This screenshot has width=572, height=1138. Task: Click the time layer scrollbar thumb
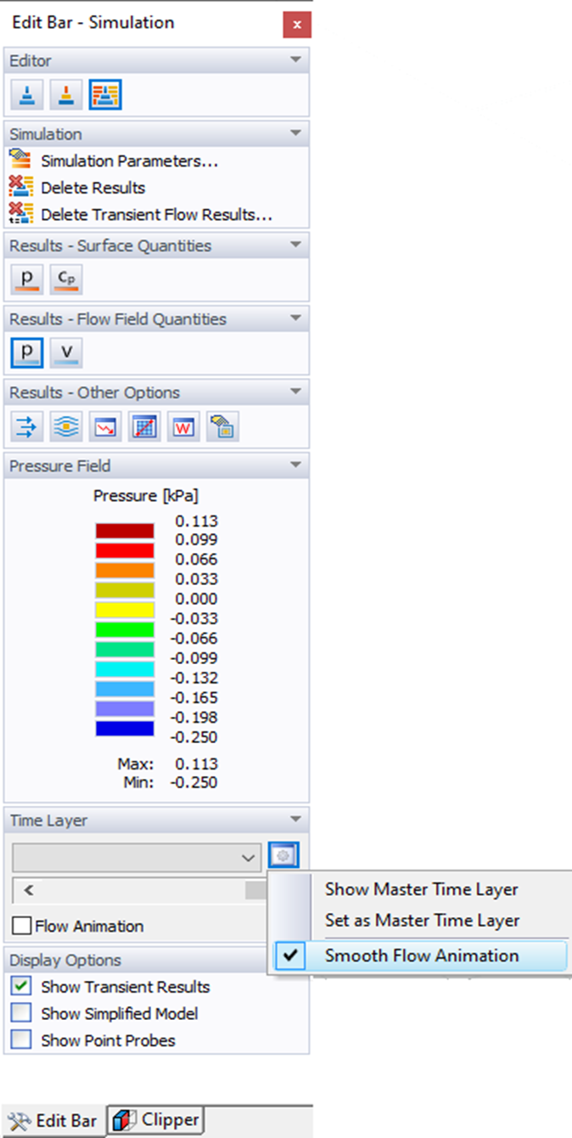point(255,891)
